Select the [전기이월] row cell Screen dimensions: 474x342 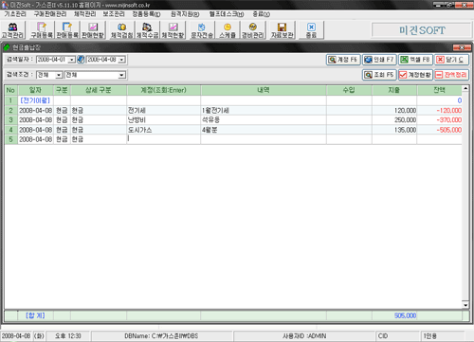tap(35, 100)
